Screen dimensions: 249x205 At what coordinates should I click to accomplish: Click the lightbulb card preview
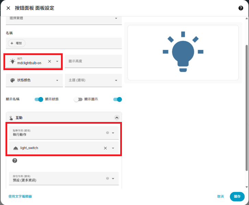[x=183, y=52]
